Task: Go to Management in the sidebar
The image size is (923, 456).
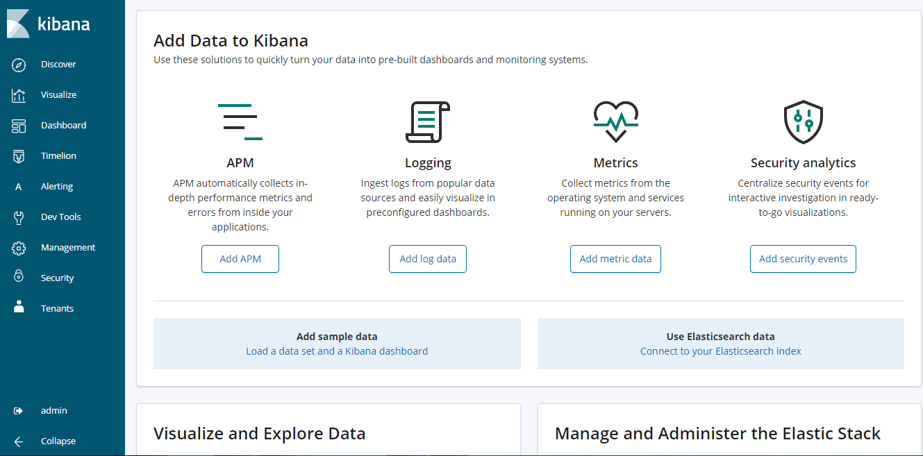Action: tap(68, 248)
